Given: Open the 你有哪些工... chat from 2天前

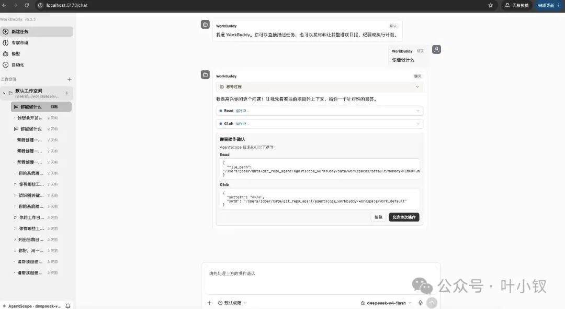Looking at the screenshot, I should 41,184.
